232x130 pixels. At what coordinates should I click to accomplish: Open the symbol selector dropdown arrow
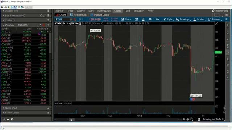point(71,19)
